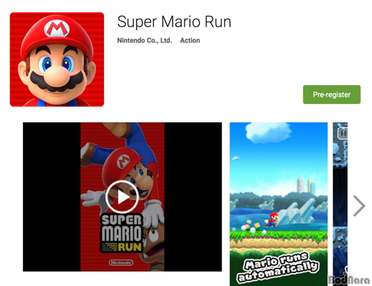This screenshot has height=286, width=372.
Task: Click the Super Mario Run app icon
Action: coord(57,60)
